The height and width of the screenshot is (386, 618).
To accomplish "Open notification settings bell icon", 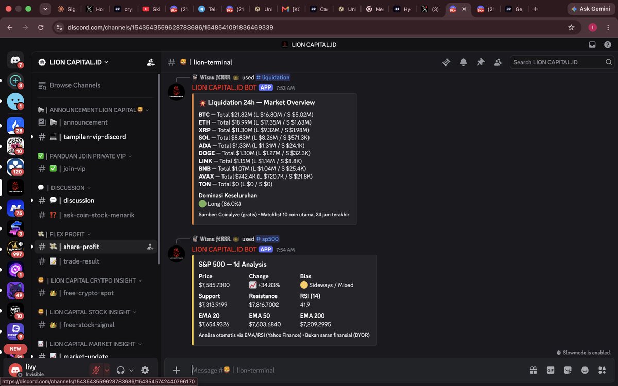I will 463,62.
